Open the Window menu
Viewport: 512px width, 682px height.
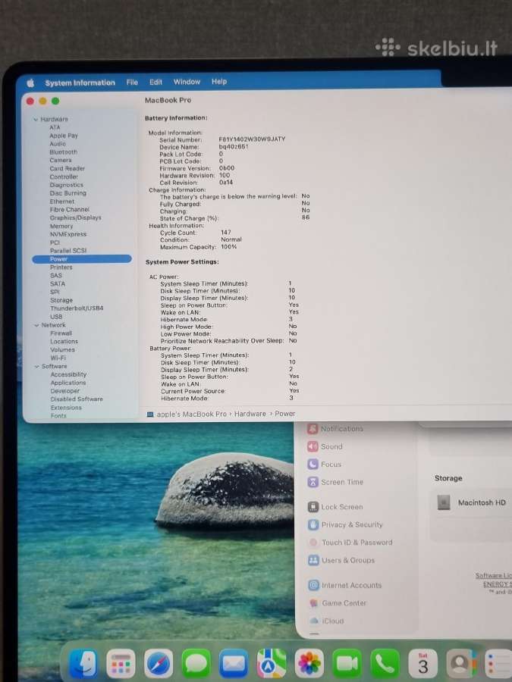point(187,82)
